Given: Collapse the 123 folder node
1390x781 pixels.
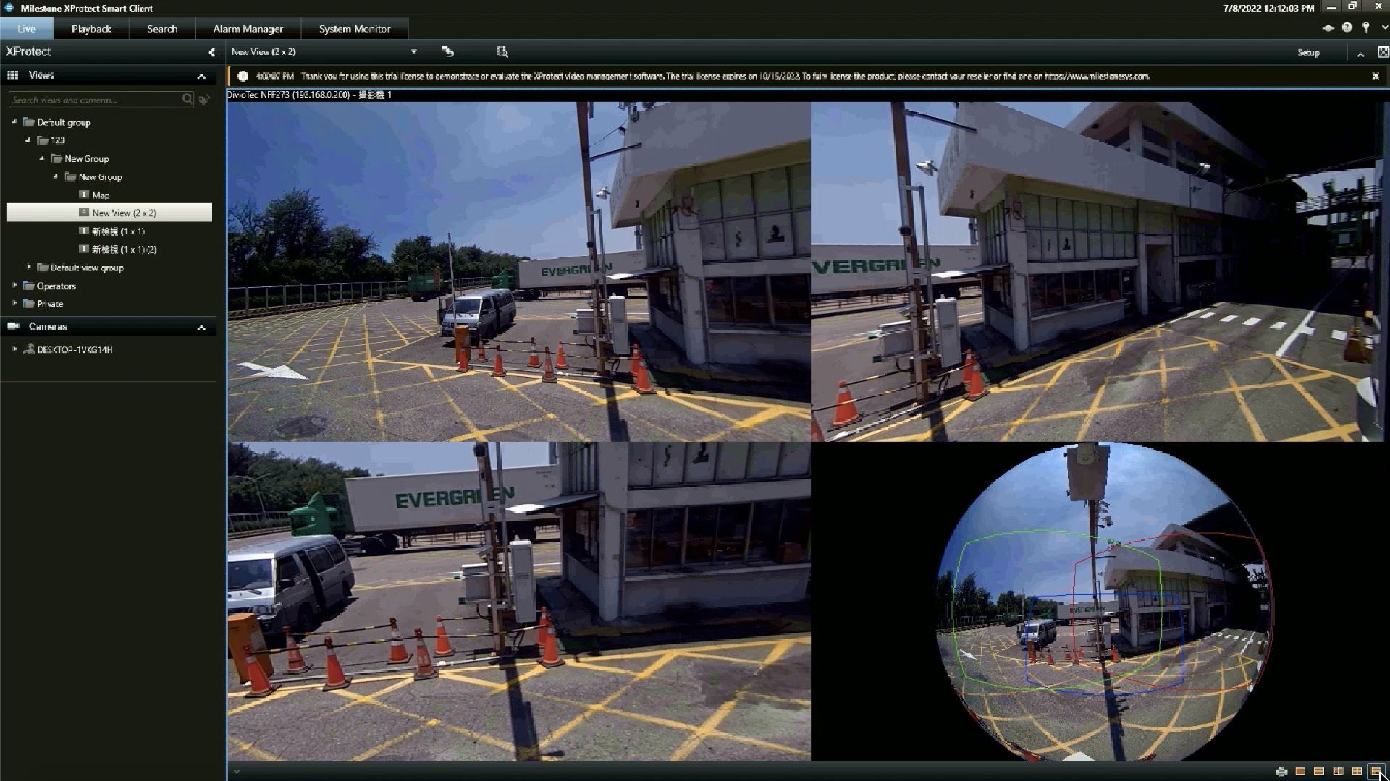Looking at the screenshot, I should point(28,140).
